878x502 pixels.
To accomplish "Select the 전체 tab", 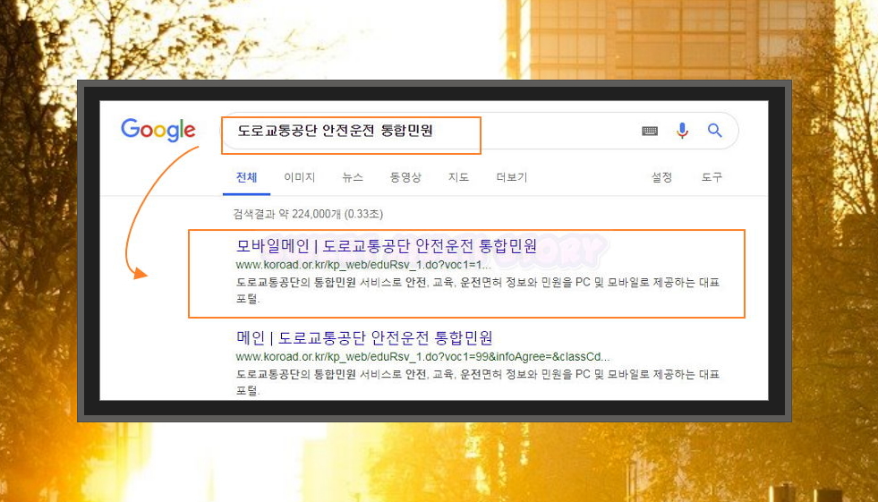I will tap(246, 177).
